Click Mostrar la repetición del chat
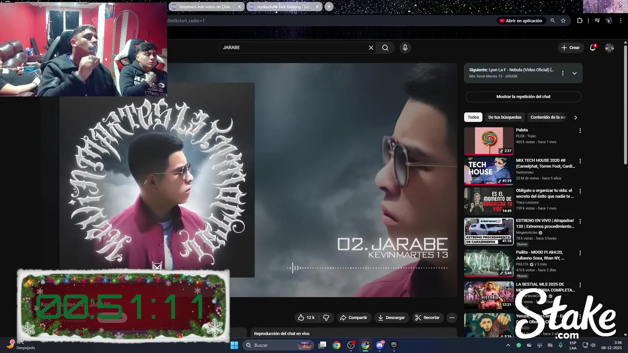Image resolution: width=628 pixels, height=353 pixels. [523, 97]
